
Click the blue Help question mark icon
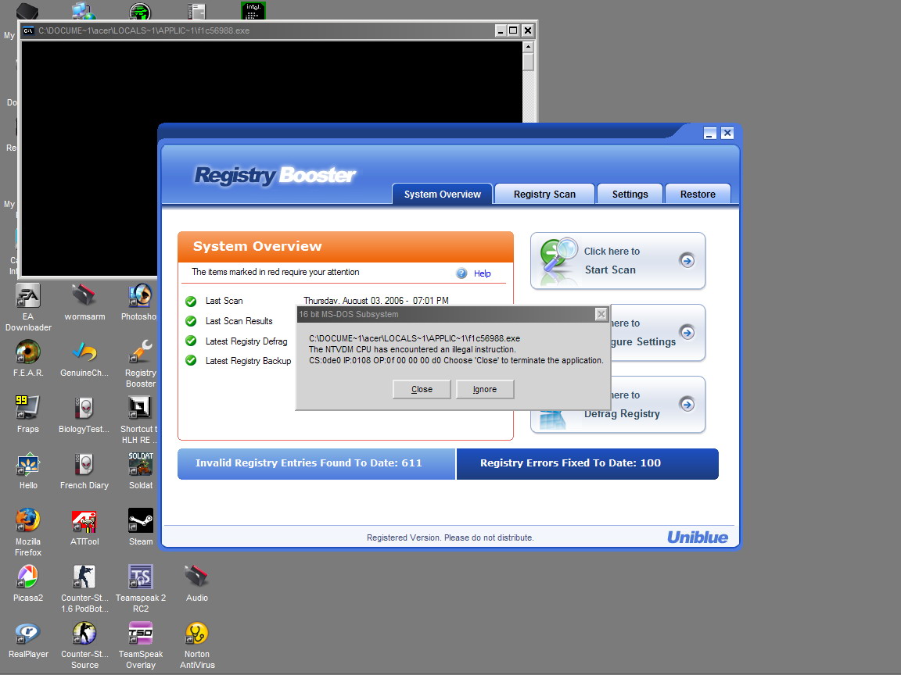461,273
